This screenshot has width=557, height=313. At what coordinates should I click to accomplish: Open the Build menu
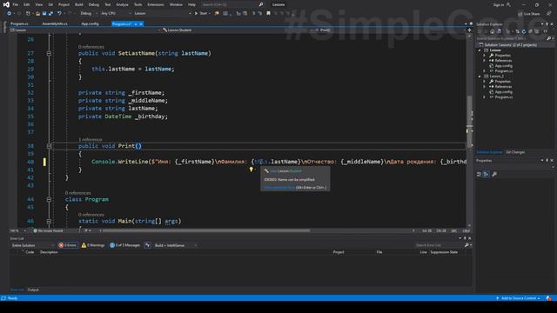pyautogui.click(x=79, y=4)
